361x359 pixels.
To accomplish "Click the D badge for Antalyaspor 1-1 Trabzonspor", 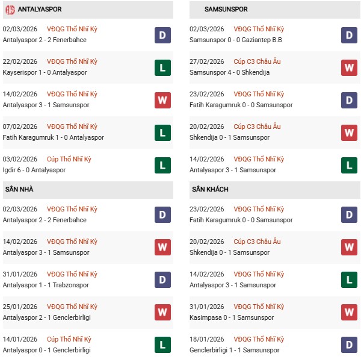I will (162, 280).
